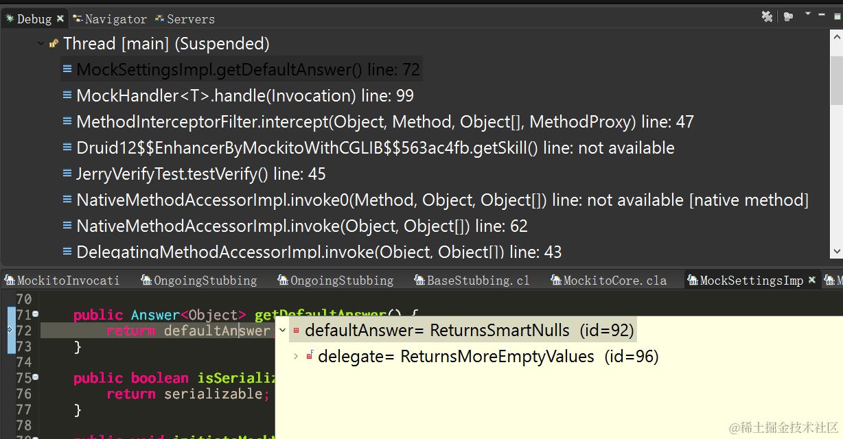Open the Debug view menu dropdown arrow
This screenshot has width=843, height=439.
tap(807, 14)
